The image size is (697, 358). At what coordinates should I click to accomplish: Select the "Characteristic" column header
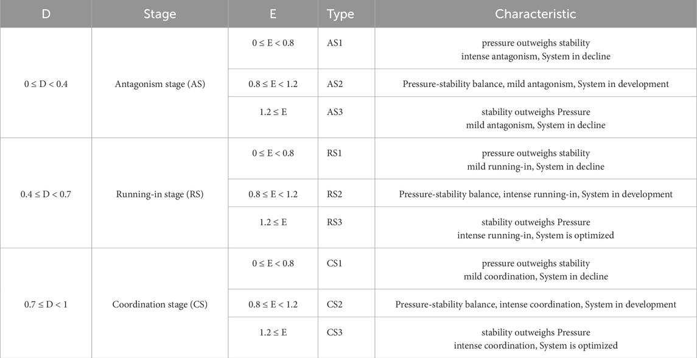tap(535, 14)
